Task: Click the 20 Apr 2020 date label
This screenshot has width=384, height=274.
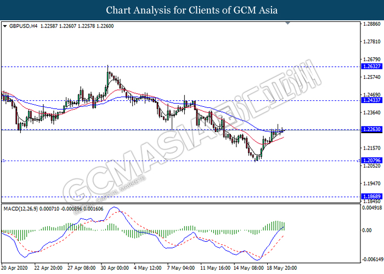Action: coord(15,268)
